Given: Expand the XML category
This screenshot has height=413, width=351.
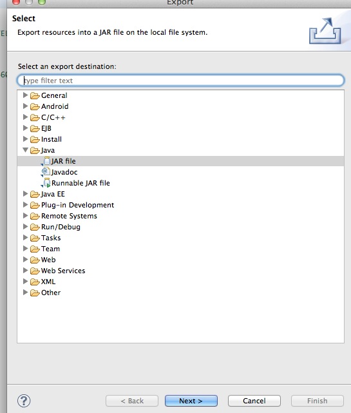Looking at the screenshot, I should pos(25,282).
